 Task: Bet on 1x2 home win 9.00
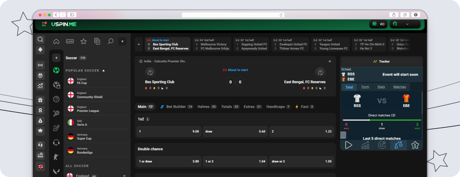[169, 131]
